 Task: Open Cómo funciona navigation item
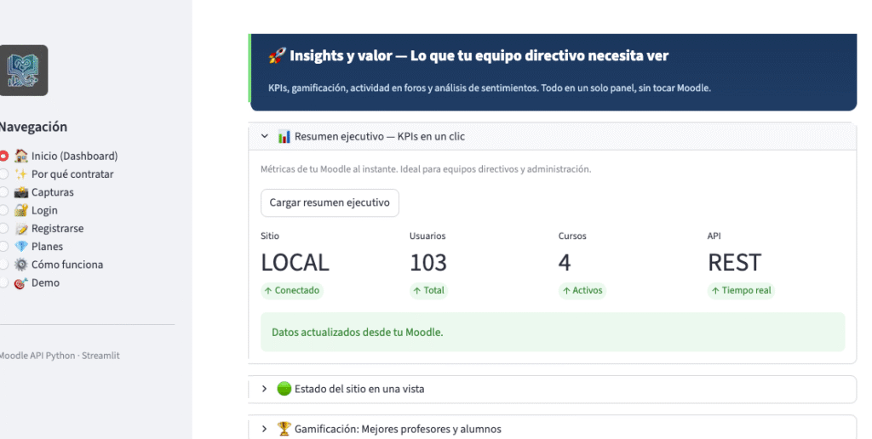66,265
